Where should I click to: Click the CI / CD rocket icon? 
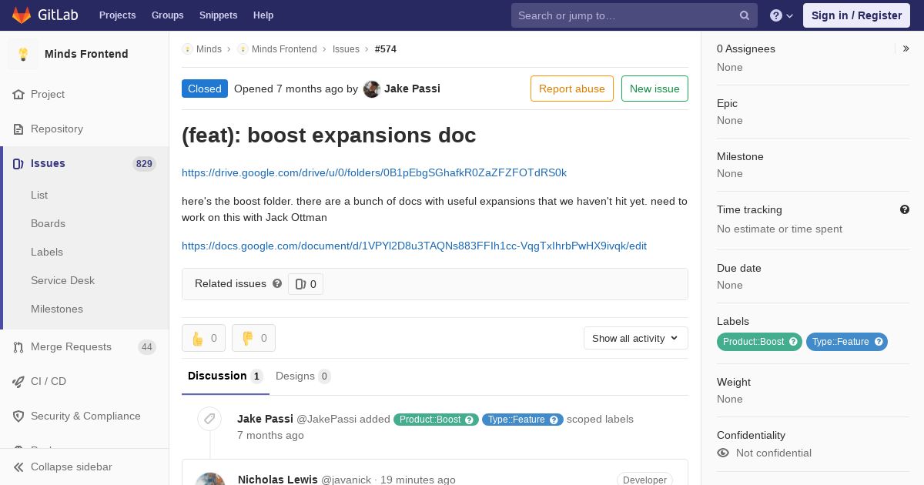coord(18,381)
